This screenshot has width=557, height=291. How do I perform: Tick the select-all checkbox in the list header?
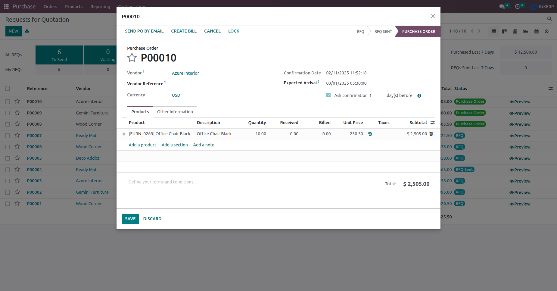[8, 89]
